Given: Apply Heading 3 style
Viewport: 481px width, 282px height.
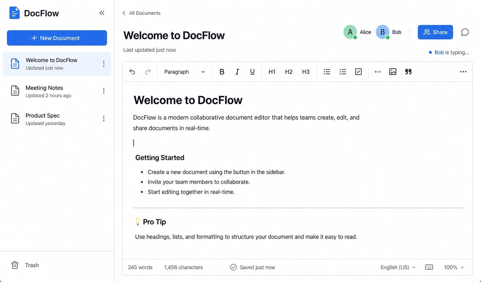Looking at the screenshot, I should [x=306, y=72].
